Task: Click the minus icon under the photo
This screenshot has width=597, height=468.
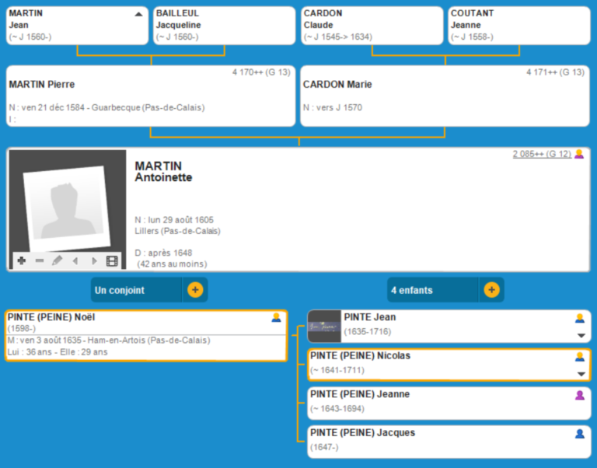Action: tap(40, 261)
